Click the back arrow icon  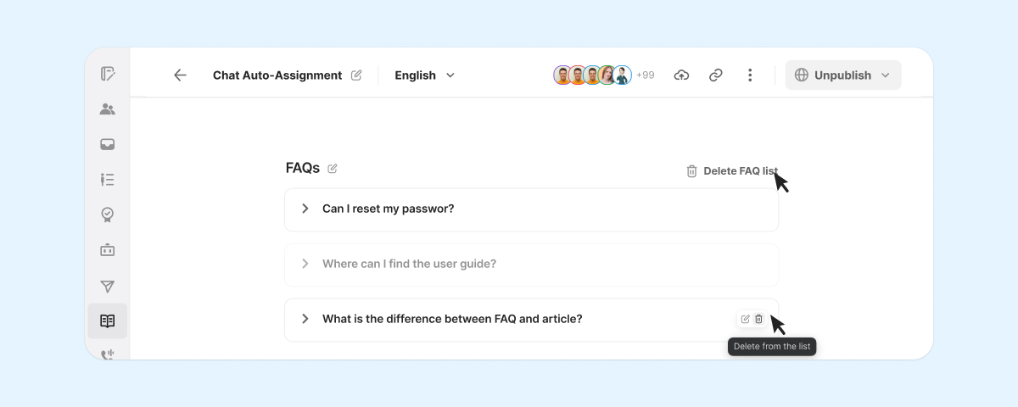[x=180, y=75]
